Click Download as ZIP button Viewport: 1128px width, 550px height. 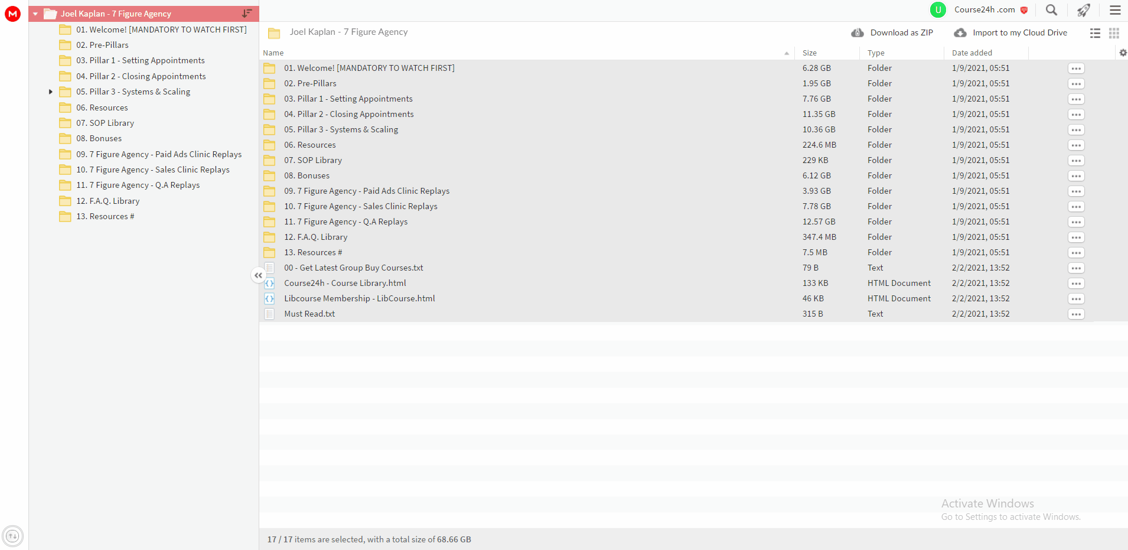tap(892, 32)
